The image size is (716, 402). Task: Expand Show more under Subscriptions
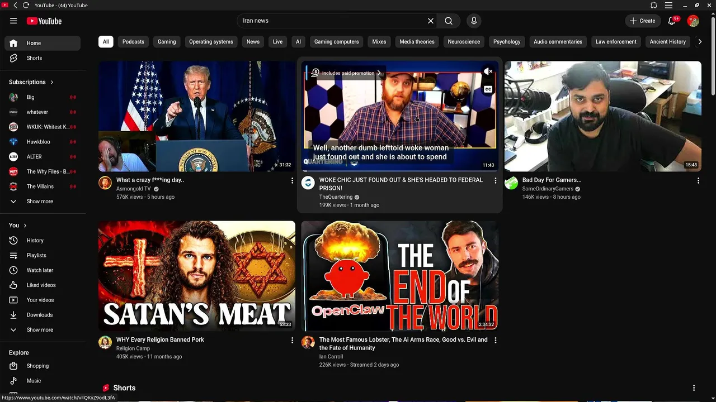pyautogui.click(x=43, y=201)
